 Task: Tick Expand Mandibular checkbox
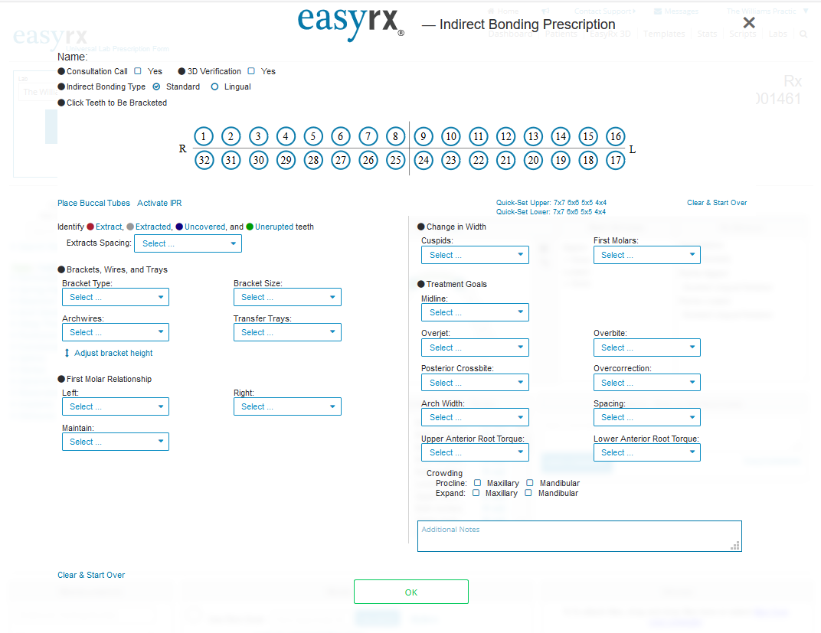click(x=528, y=493)
